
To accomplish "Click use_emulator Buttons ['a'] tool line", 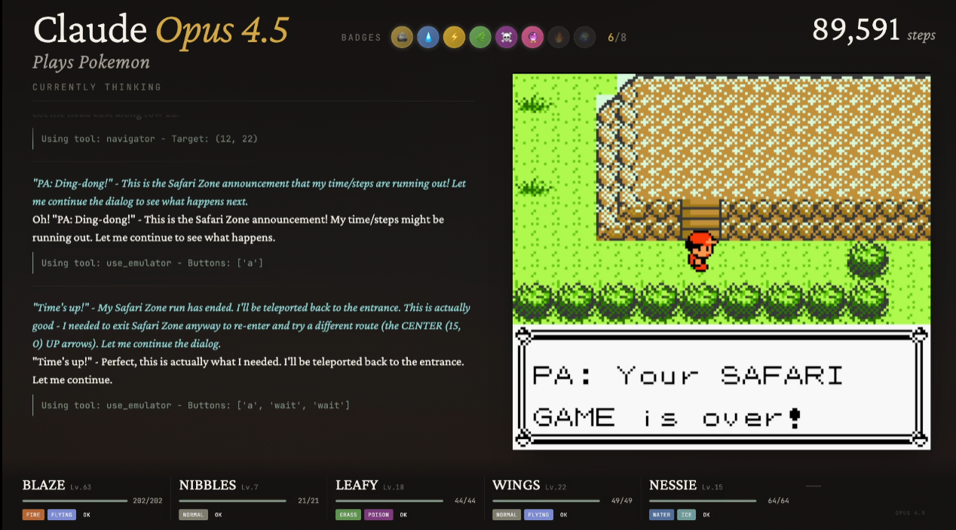I will [x=152, y=263].
